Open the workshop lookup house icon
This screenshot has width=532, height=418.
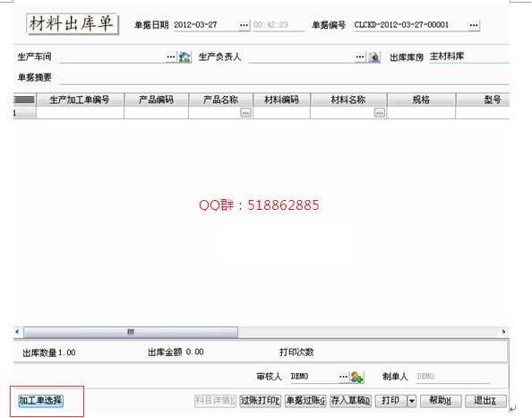(x=184, y=57)
